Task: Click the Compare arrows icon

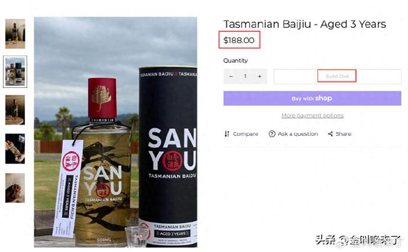Action: [x=227, y=134]
